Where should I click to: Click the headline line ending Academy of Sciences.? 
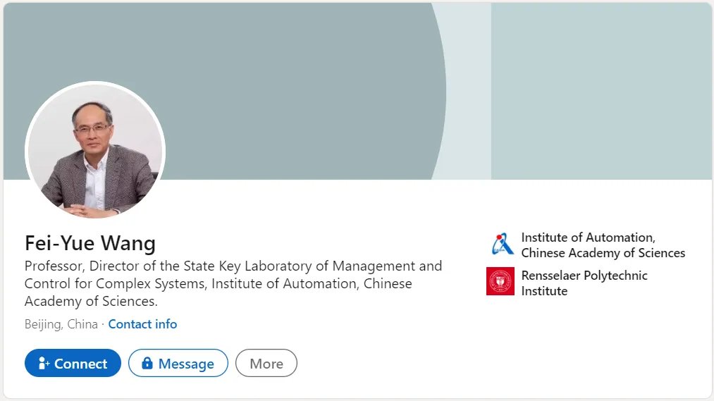pos(91,302)
